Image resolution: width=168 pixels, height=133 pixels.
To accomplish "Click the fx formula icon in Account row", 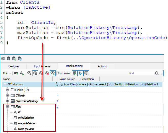I will click(61, 84).
